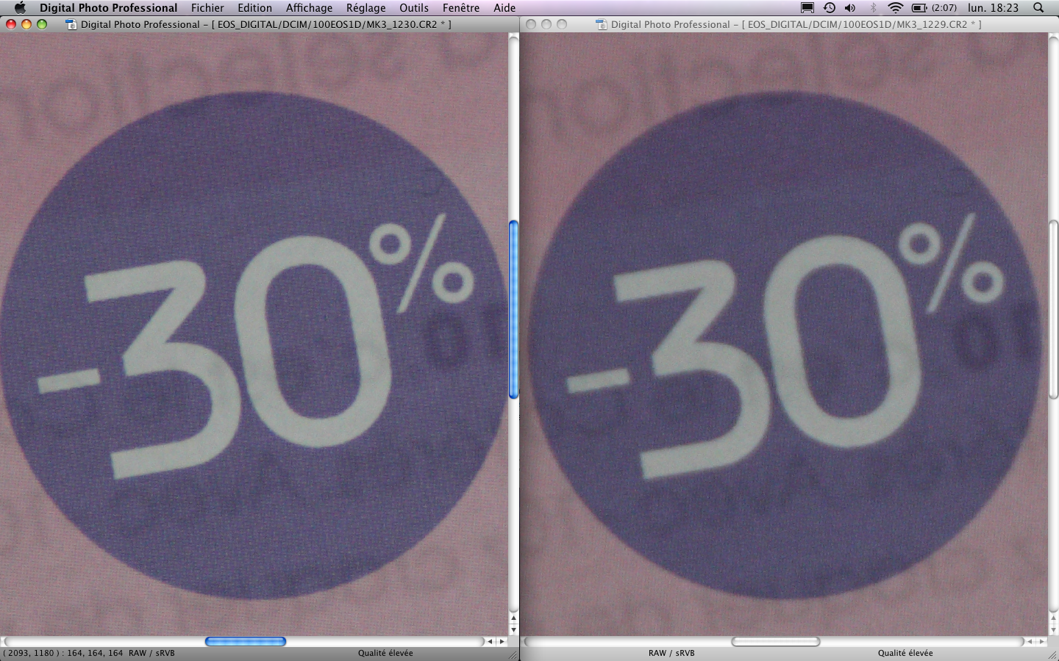The height and width of the screenshot is (661, 1059).
Task: Click the battery time remaining (2:07)
Action: (944, 7)
